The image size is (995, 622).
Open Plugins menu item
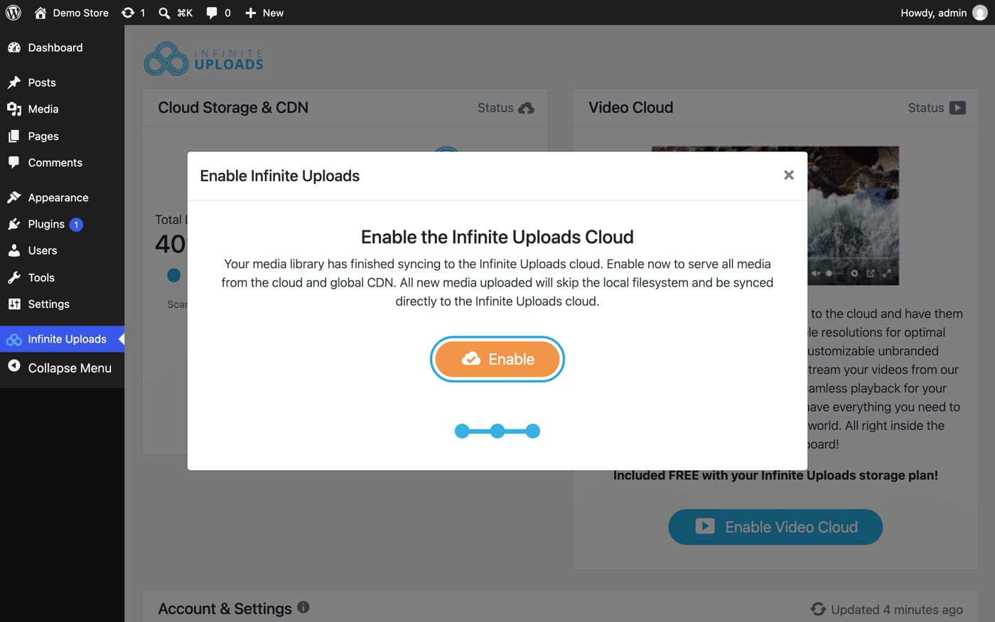pyautogui.click(x=62, y=224)
